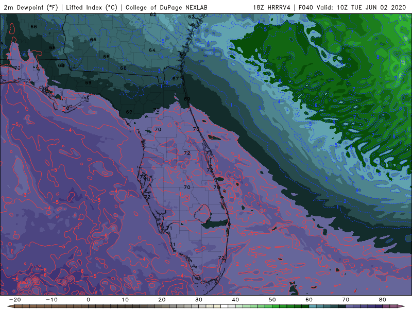Click the "10Z TUE JUN 02 2020" valid time
This screenshot has height=309, width=412.
pyautogui.click(x=371, y=7)
